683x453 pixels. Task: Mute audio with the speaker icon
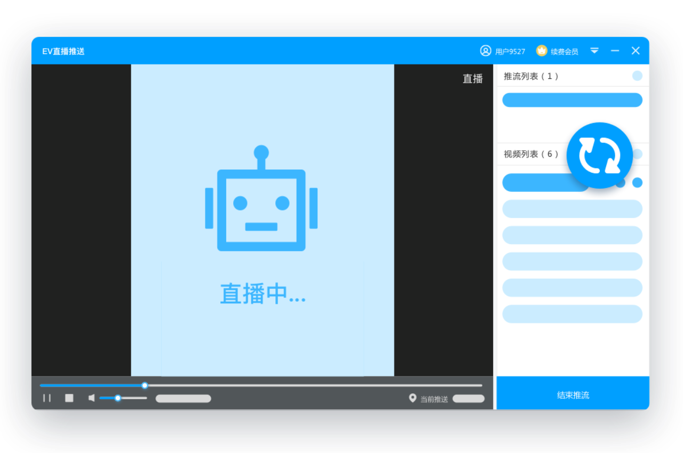tap(92, 398)
